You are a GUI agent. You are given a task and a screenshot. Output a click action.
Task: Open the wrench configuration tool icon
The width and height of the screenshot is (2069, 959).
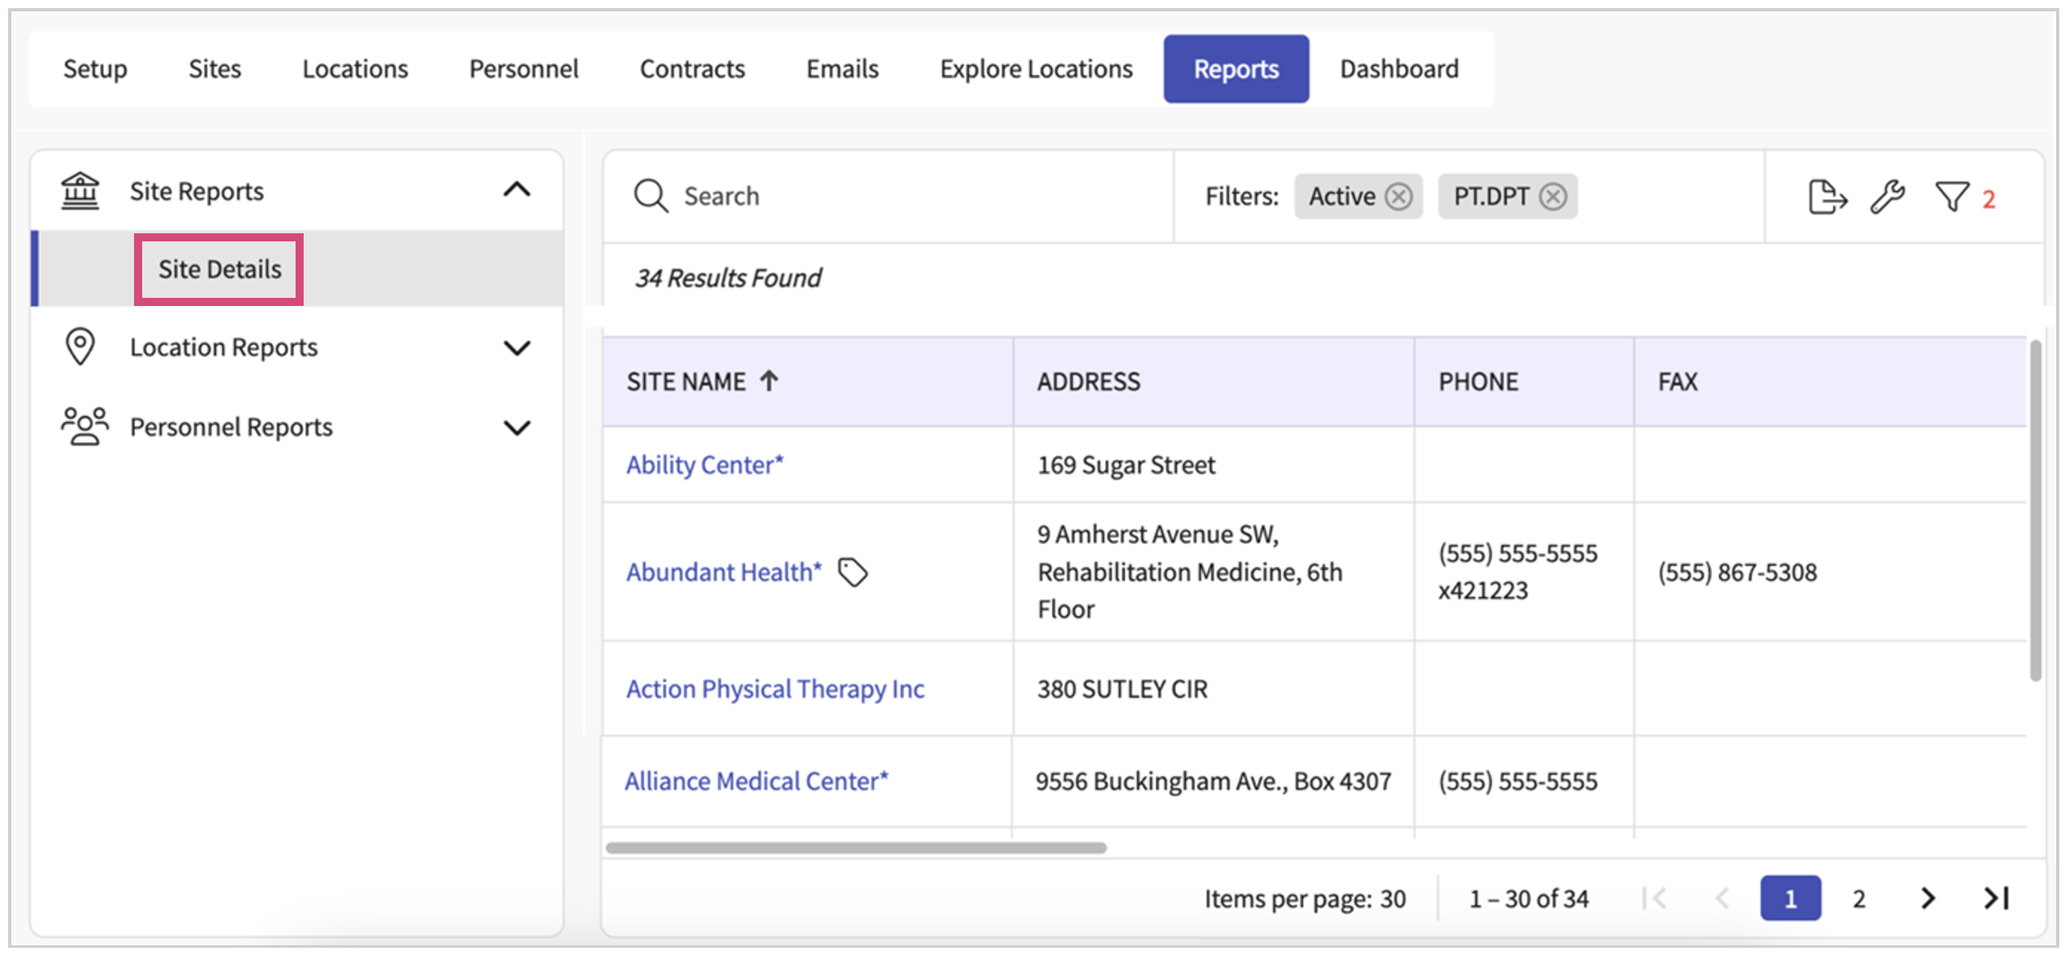click(1887, 197)
